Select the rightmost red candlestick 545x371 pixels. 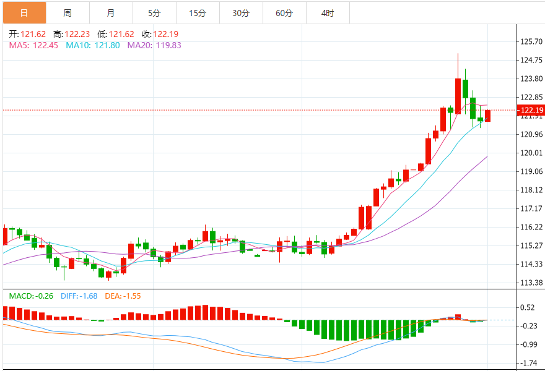[487, 116]
